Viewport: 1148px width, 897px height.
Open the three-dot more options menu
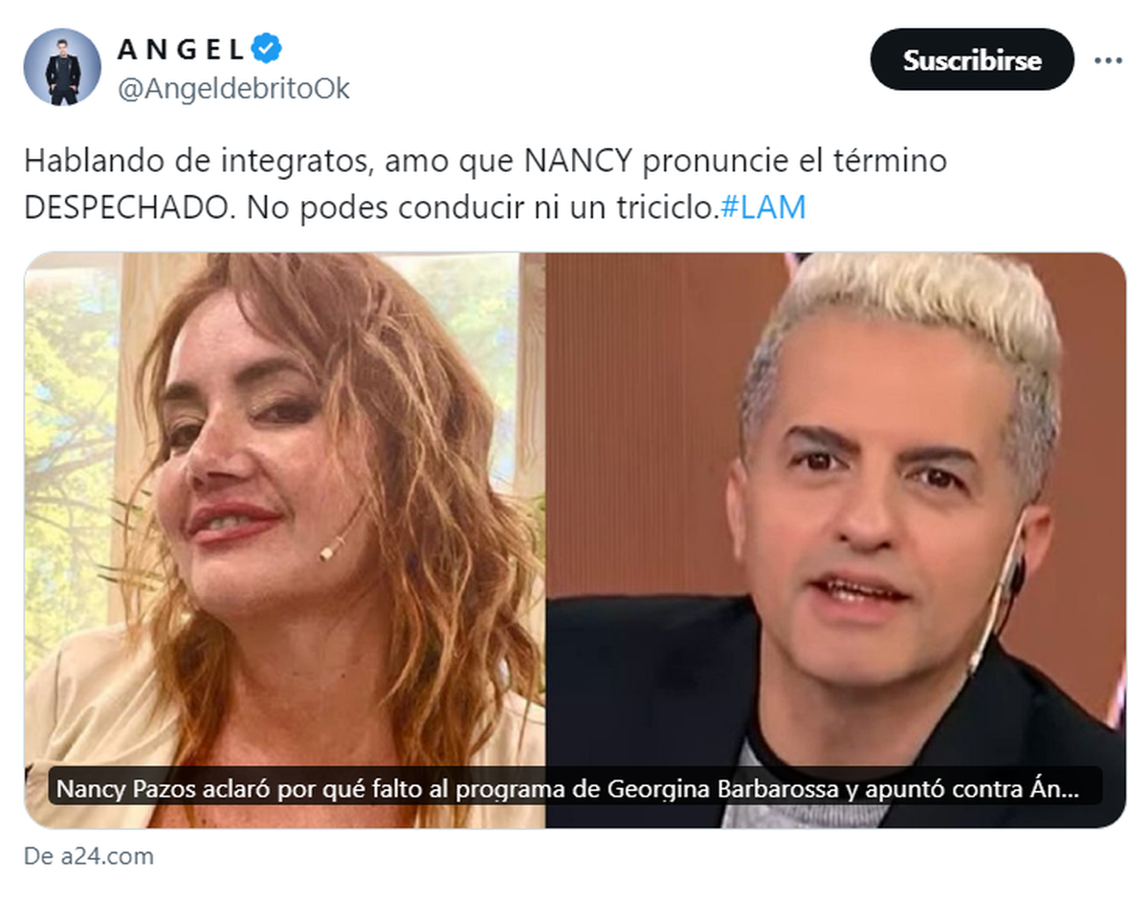[x=1107, y=59]
